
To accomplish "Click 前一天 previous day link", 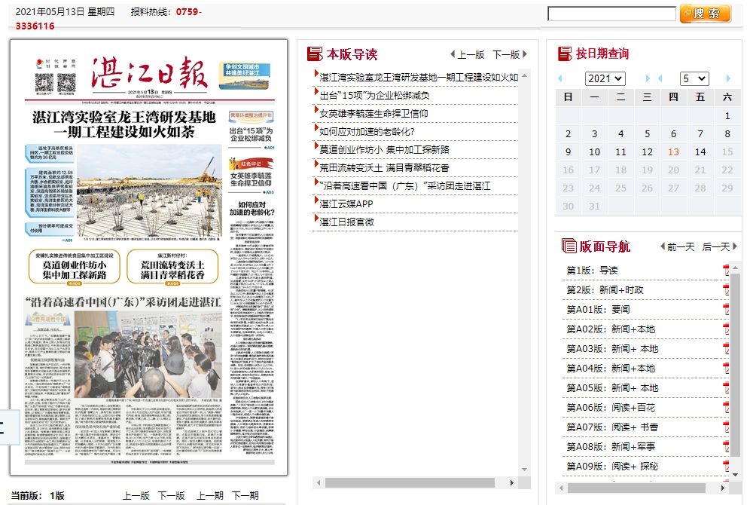I will point(681,247).
